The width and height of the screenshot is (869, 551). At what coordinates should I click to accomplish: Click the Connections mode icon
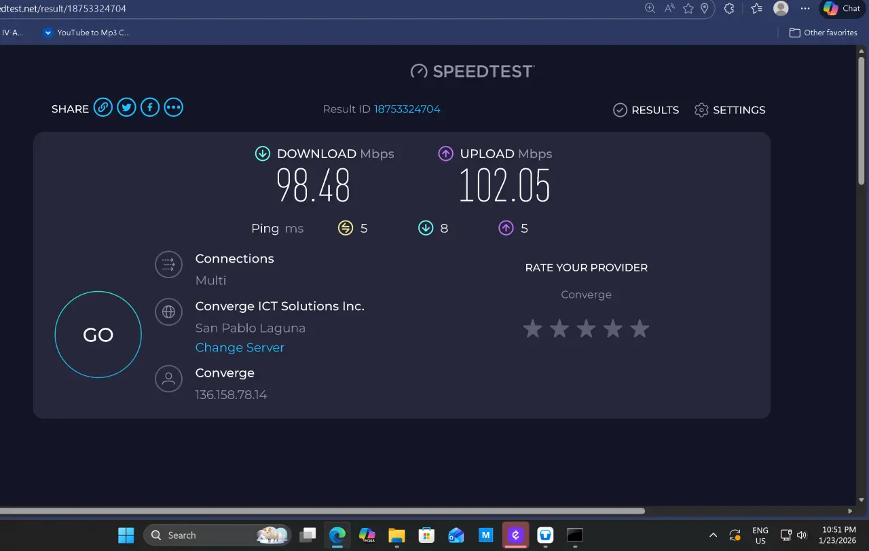168,265
